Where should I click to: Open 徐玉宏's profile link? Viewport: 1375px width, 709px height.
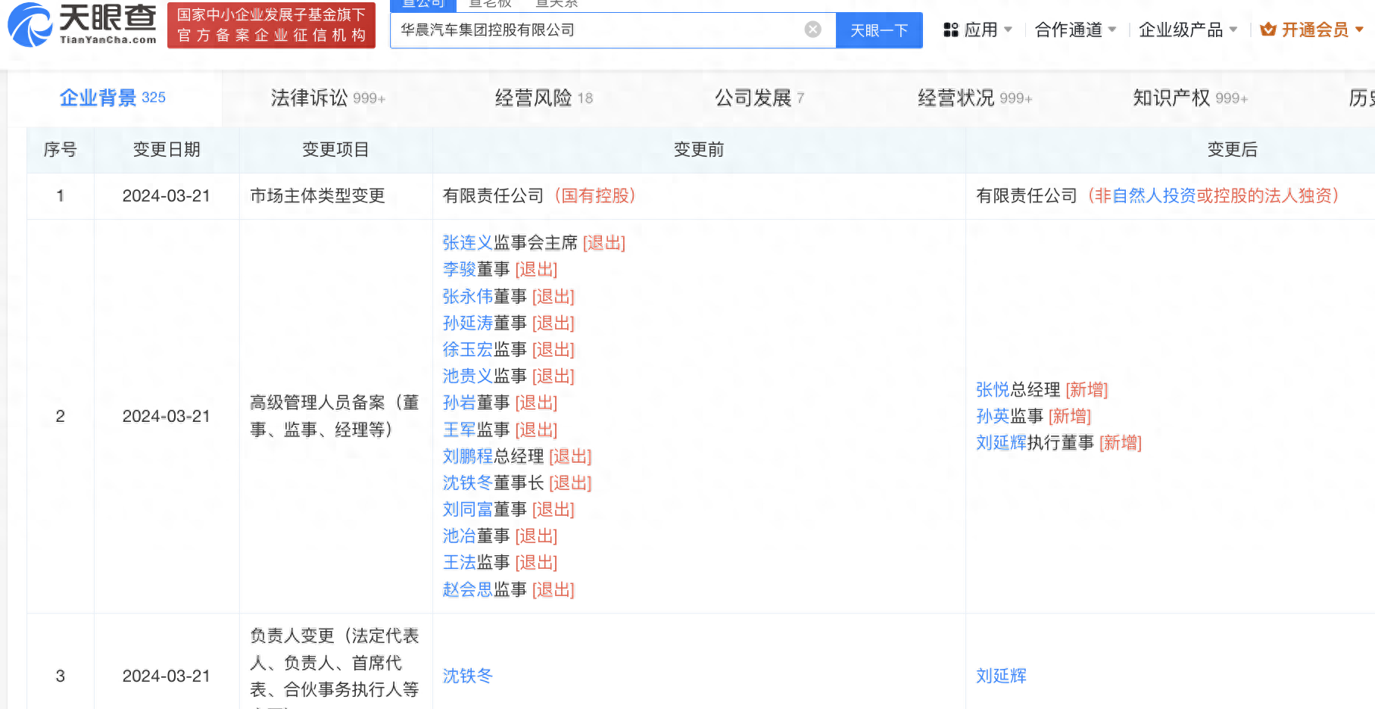click(x=468, y=349)
